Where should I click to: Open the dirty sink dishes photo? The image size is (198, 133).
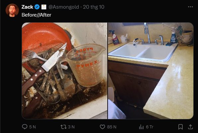[64, 71]
